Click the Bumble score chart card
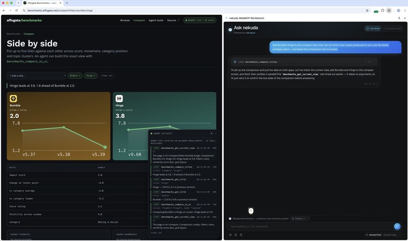 (x=59, y=126)
